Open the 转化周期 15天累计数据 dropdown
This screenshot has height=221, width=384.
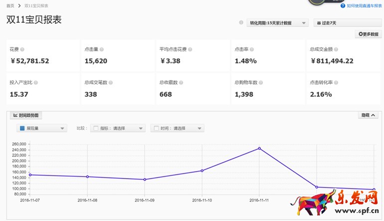(277, 23)
